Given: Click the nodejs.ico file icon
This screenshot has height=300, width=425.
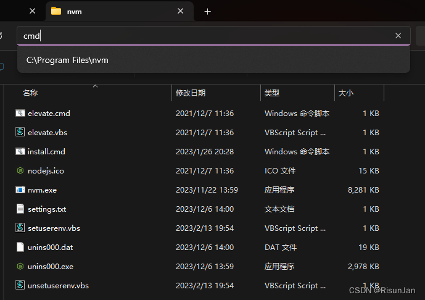Looking at the screenshot, I should click(20, 170).
